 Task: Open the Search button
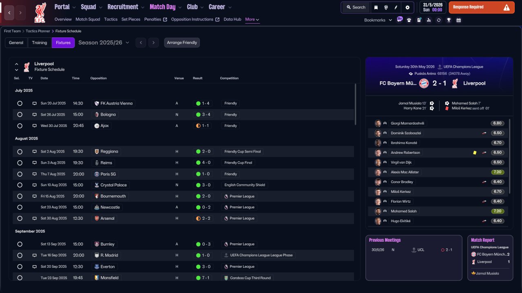(x=356, y=7)
